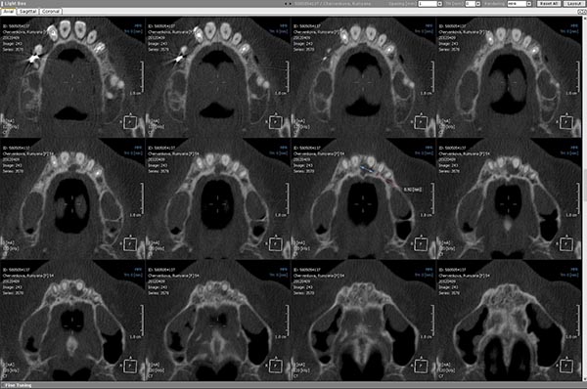587x389 pixels.
Task: Click the orientation cube in top-right slice
Action: coord(565,122)
